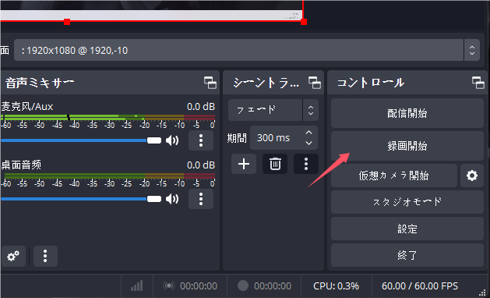The height and width of the screenshot is (298, 490).
Task: Open audio mixer bottom three-dot menu
Action: point(45,256)
